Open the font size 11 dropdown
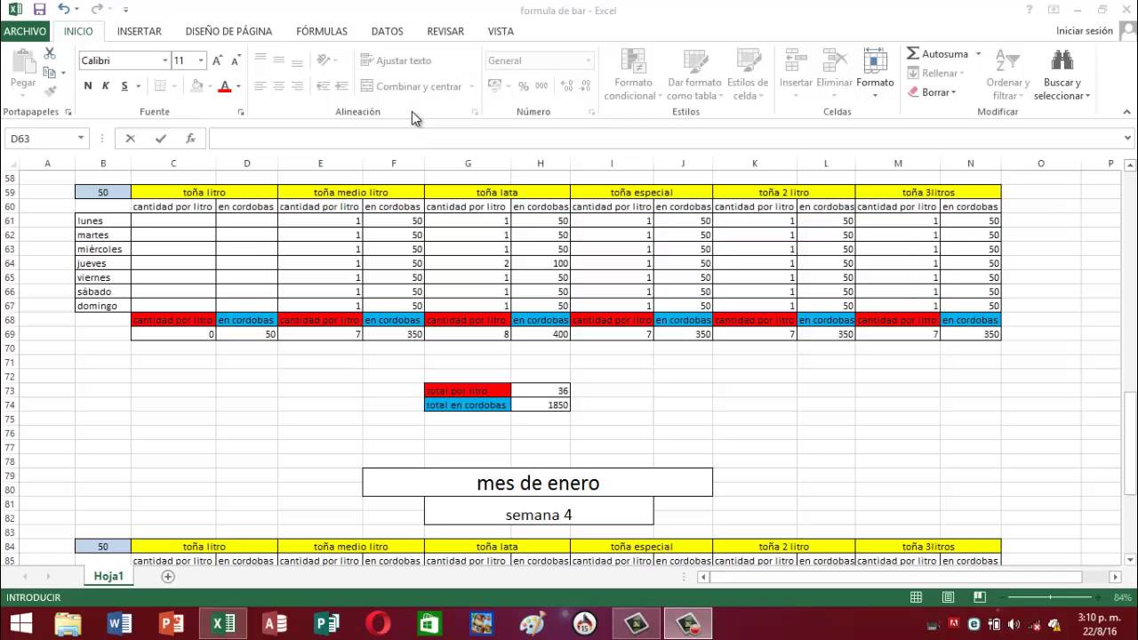Viewport: 1138px width, 640px height. tap(202, 60)
